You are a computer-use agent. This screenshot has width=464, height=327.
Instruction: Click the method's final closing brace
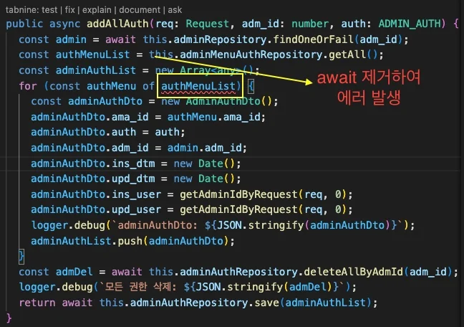click(9, 318)
